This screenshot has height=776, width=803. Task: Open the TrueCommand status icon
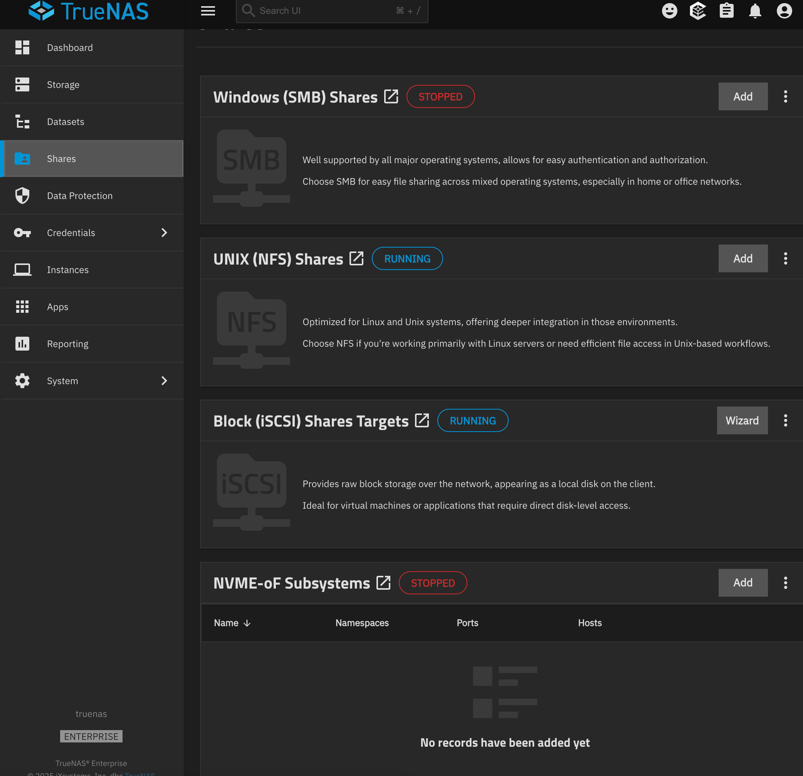click(x=698, y=11)
